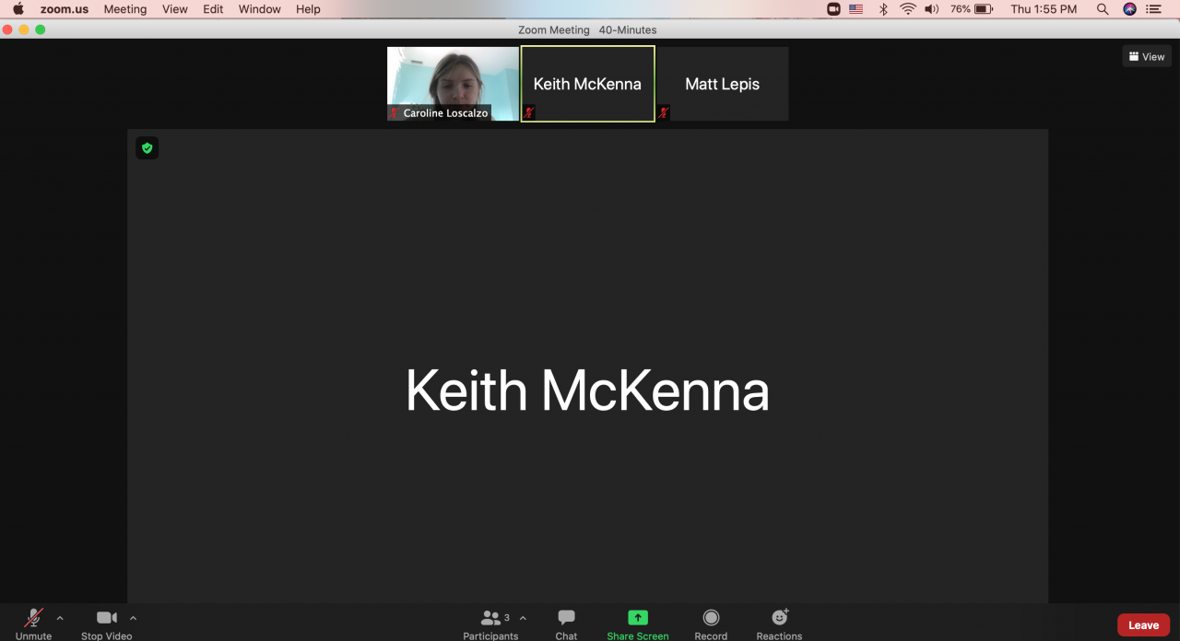Viewport: 1180px width, 641px height.
Task: Open the Edit menu
Action: [213, 9]
